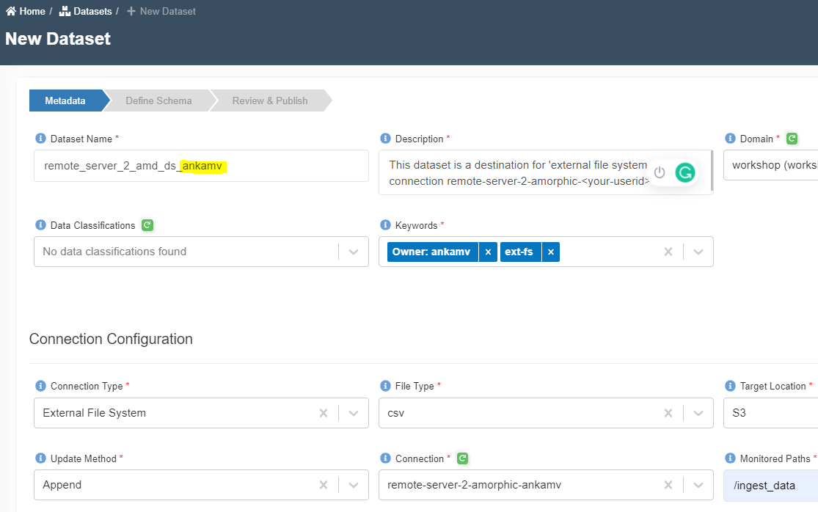Expand the Connection Type dropdown arrow

tap(353, 413)
